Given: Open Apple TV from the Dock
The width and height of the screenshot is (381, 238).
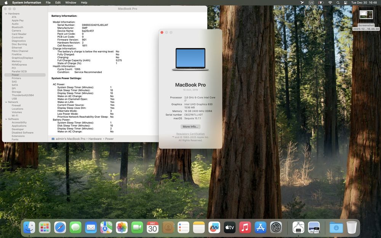Looking at the screenshot, I should [230, 228].
